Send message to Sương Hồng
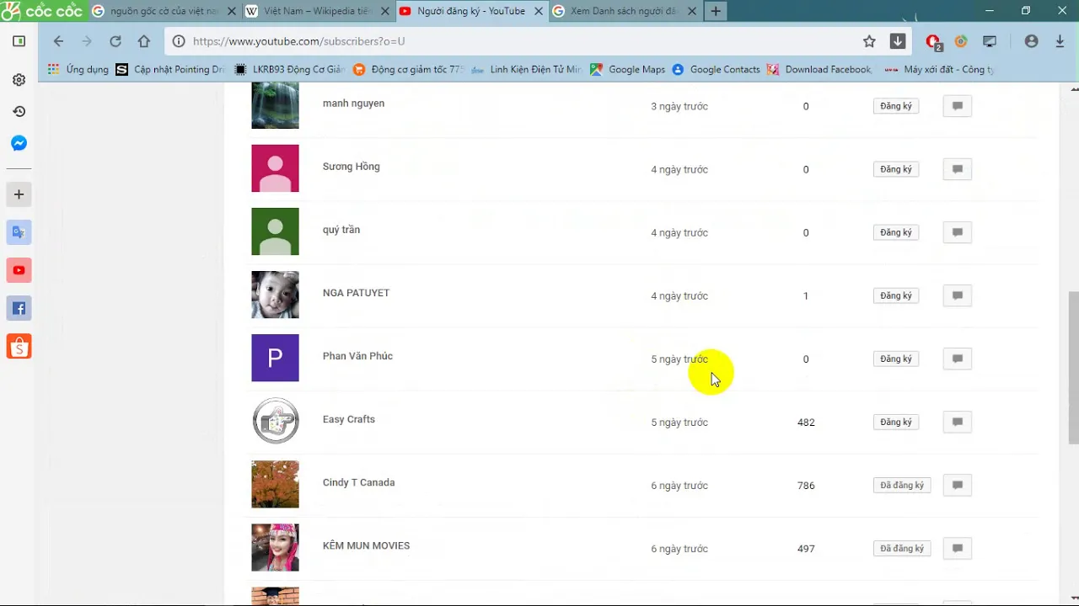 (x=957, y=169)
